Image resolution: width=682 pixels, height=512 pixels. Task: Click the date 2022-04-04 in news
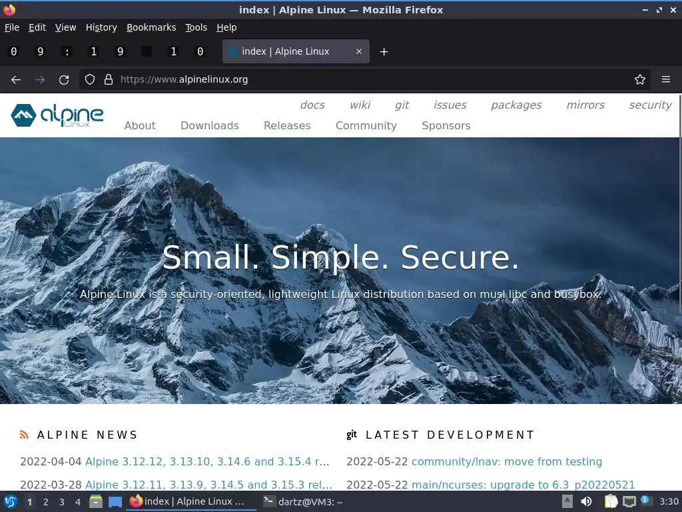[x=51, y=461]
